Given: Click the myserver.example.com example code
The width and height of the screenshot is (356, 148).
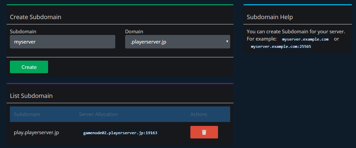Looking at the screenshot, I should click(x=305, y=39).
